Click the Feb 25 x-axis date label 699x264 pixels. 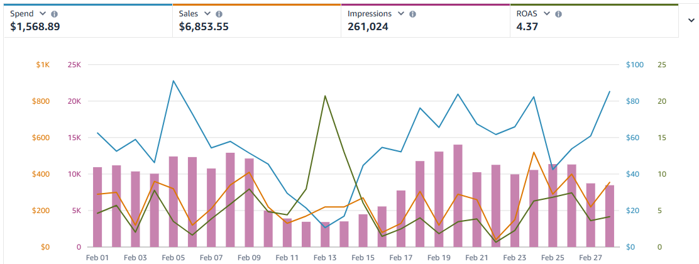tap(553, 258)
